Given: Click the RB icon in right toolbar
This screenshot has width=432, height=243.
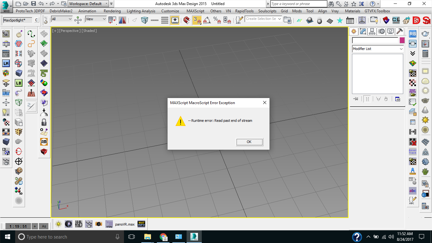Looking at the screenshot, I should (x=412, y=34).
